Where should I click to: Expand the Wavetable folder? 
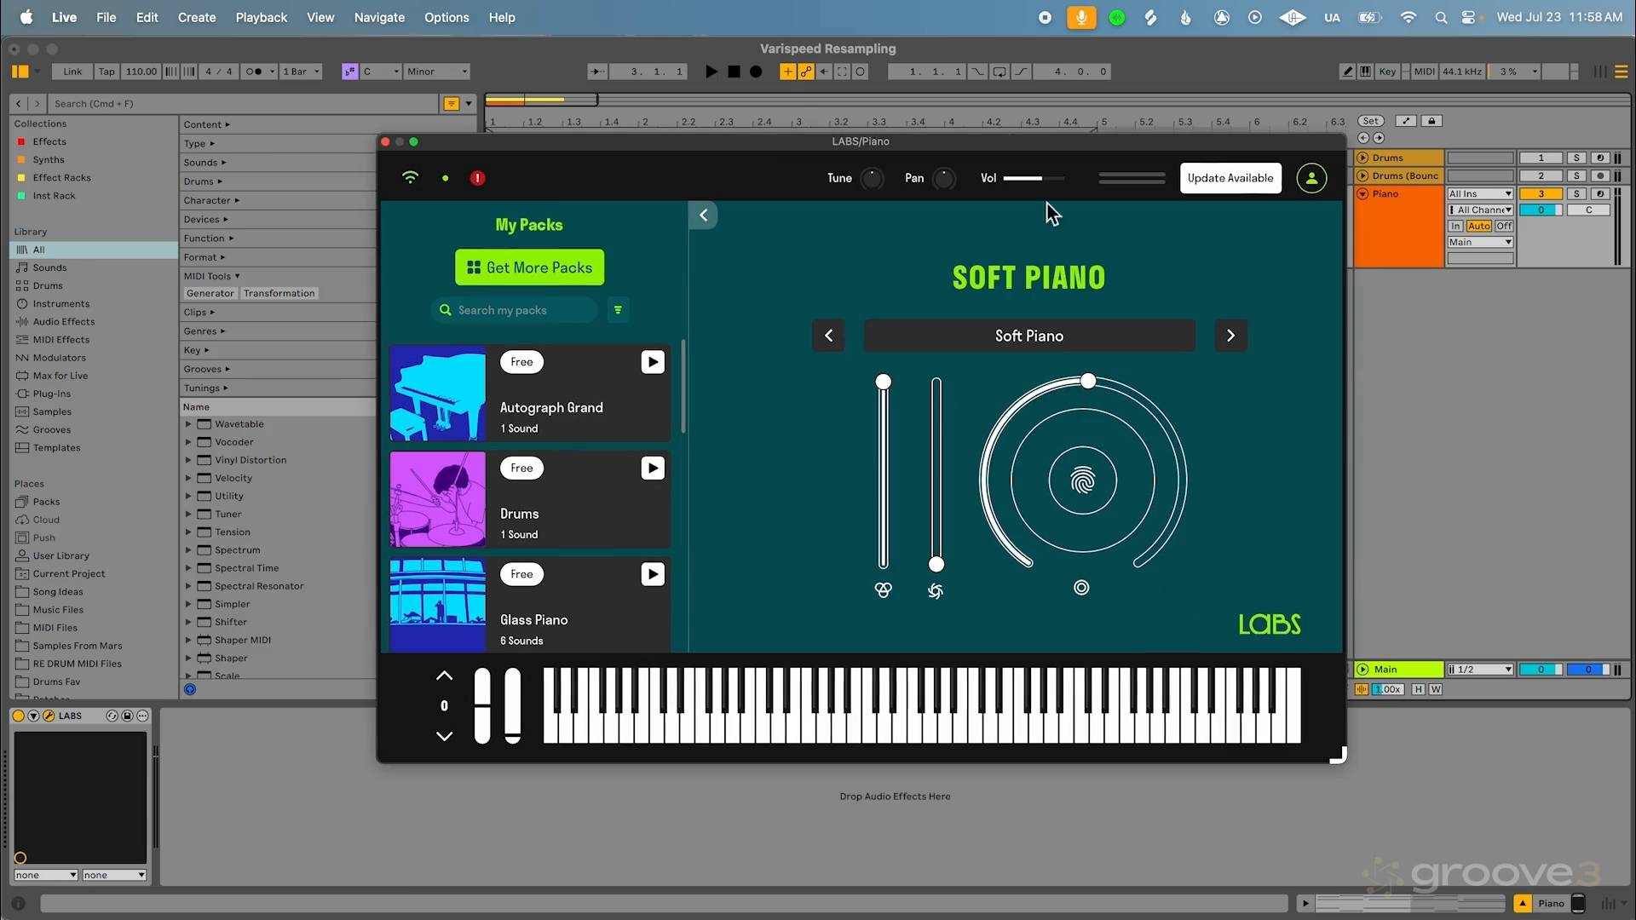point(188,424)
